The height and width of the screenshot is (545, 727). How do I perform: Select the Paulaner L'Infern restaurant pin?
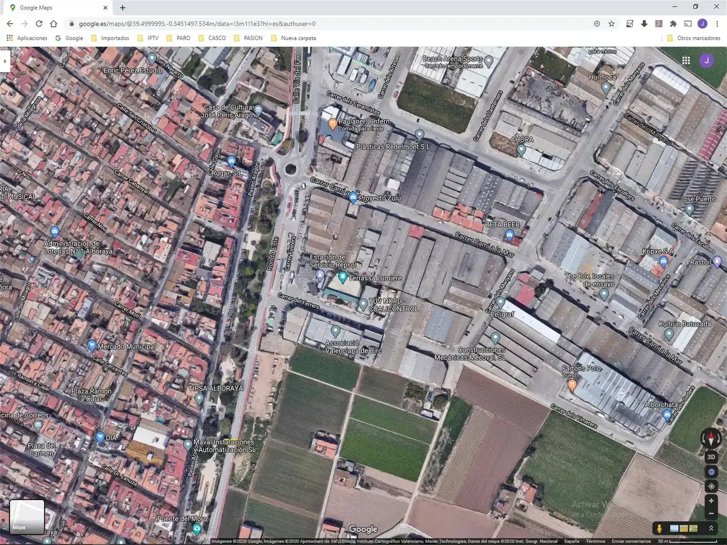point(332,124)
